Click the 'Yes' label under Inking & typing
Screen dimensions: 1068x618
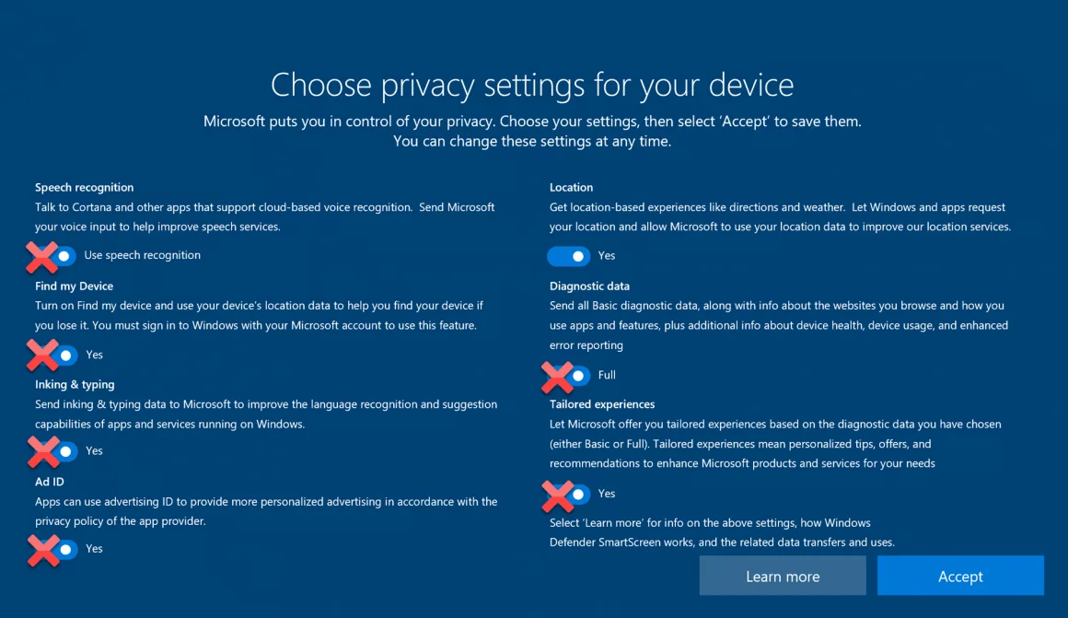94,450
